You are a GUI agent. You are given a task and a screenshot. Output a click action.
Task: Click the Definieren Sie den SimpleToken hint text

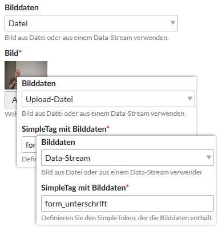point(127,218)
